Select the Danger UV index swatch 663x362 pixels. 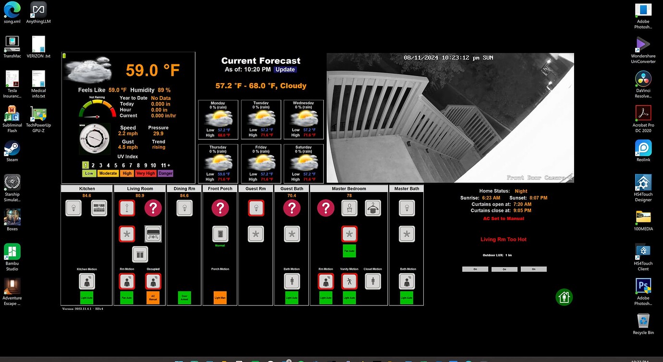tap(165, 173)
